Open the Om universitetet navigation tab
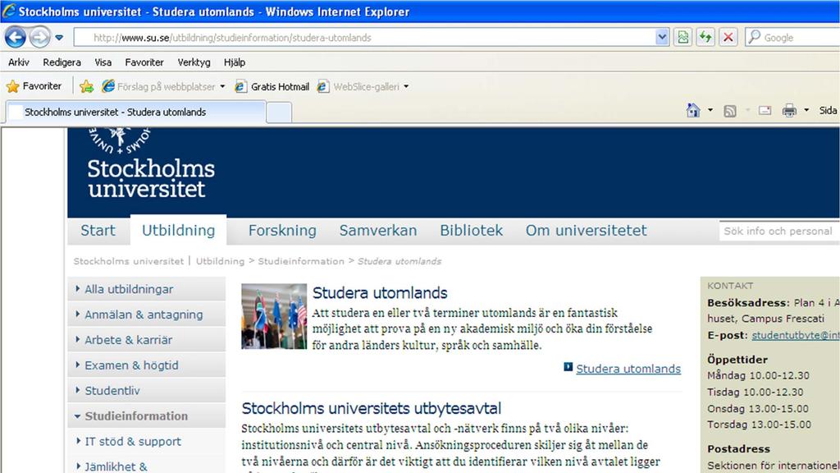This screenshot has width=840, height=473. (x=586, y=231)
